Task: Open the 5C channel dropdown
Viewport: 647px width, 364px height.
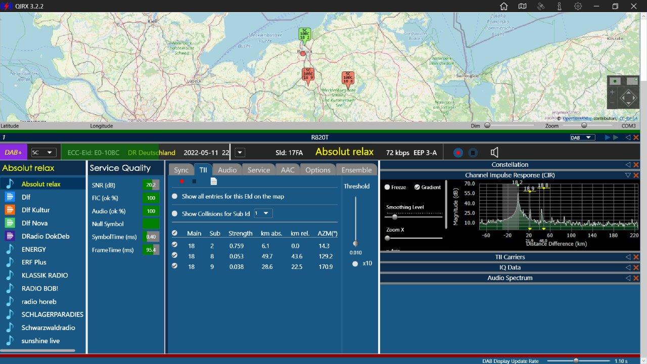Action: click(43, 153)
